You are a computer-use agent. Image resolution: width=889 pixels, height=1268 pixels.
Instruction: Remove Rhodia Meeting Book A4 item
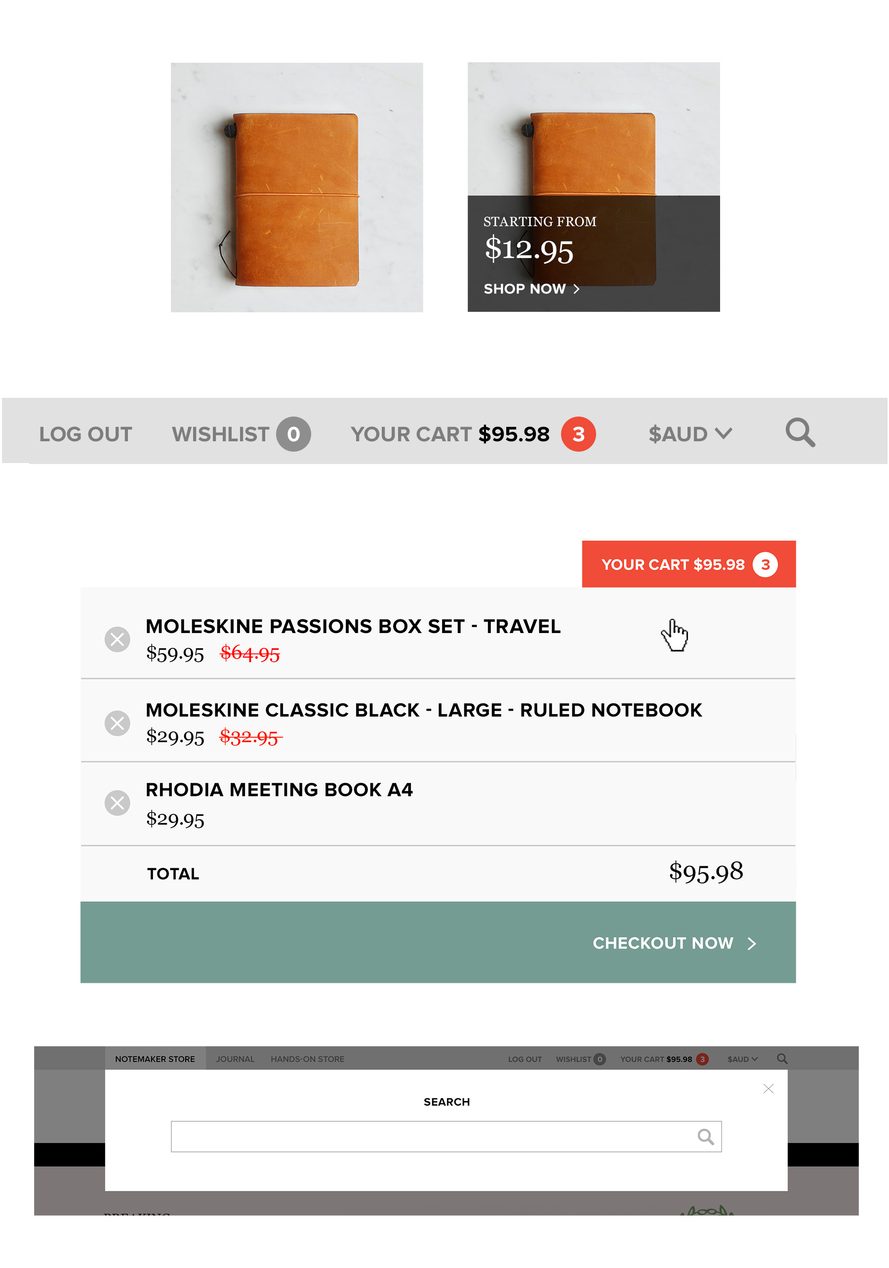pyautogui.click(x=117, y=803)
